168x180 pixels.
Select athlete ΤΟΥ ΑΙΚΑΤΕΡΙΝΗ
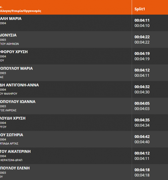tap(15, 151)
